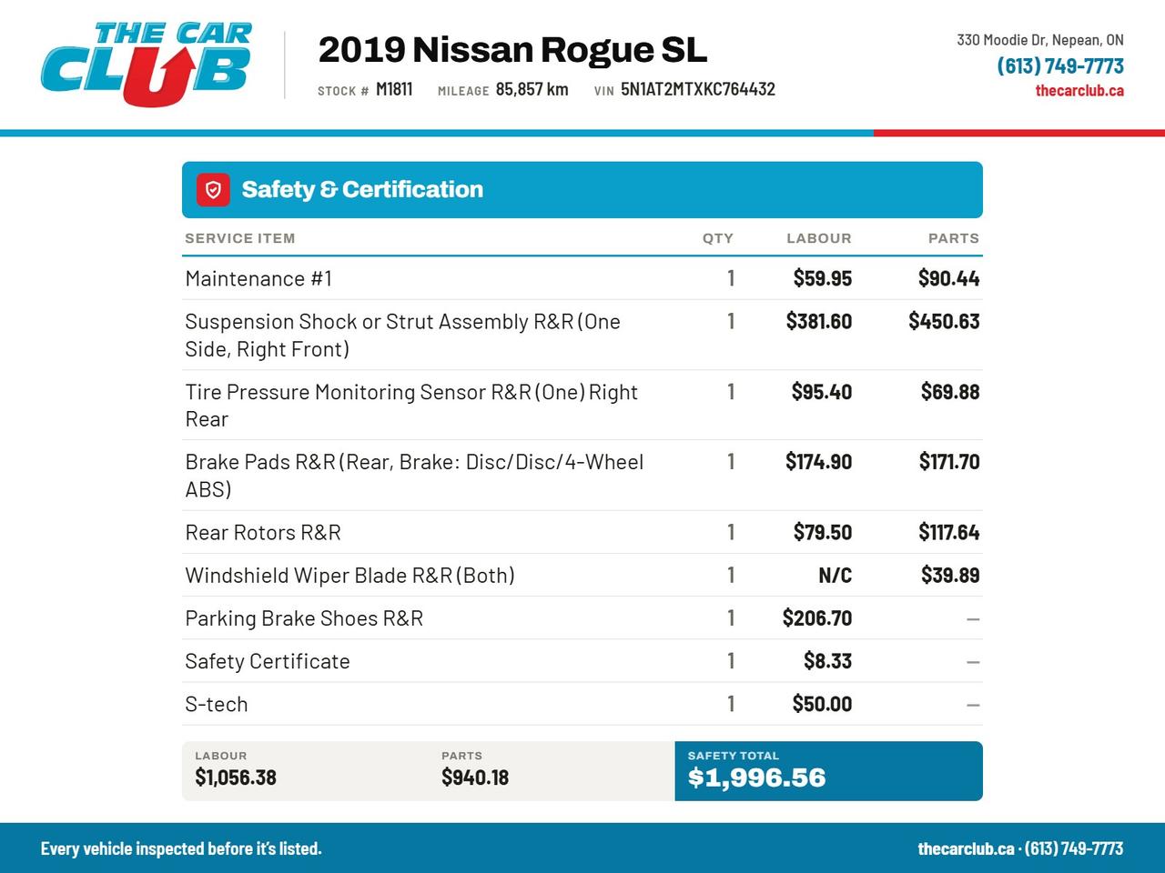Image resolution: width=1165 pixels, height=873 pixels.
Task: Click the (613) 749-7773 header phone number
Action: point(1060,65)
